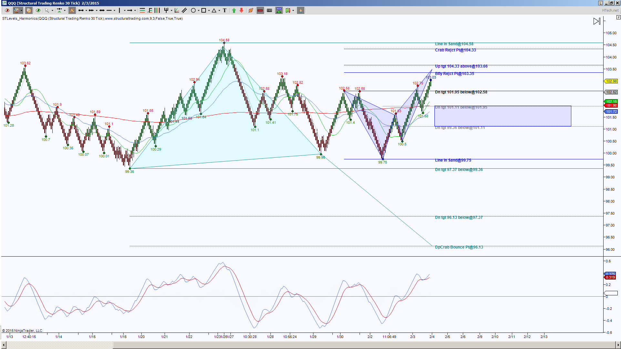621x349 pixels.
Task: Select the arrow line tool
Action: pyautogui.click(x=130, y=10)
